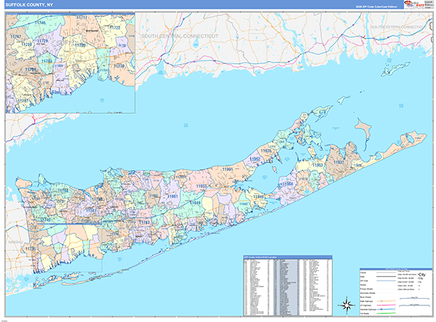Screen dimensions: 436x322
Task: Click ZIP label 11935 on the North Fork
Action: click(x=266, y=151)
